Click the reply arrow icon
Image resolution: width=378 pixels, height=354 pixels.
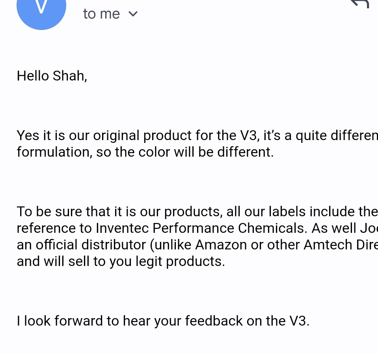point(359,3)
